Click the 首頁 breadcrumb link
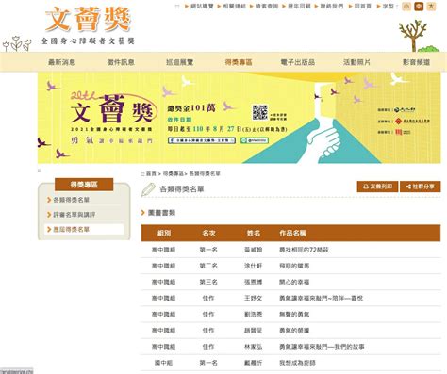Screen dimensions: 447x374 (x=151, y=173)
